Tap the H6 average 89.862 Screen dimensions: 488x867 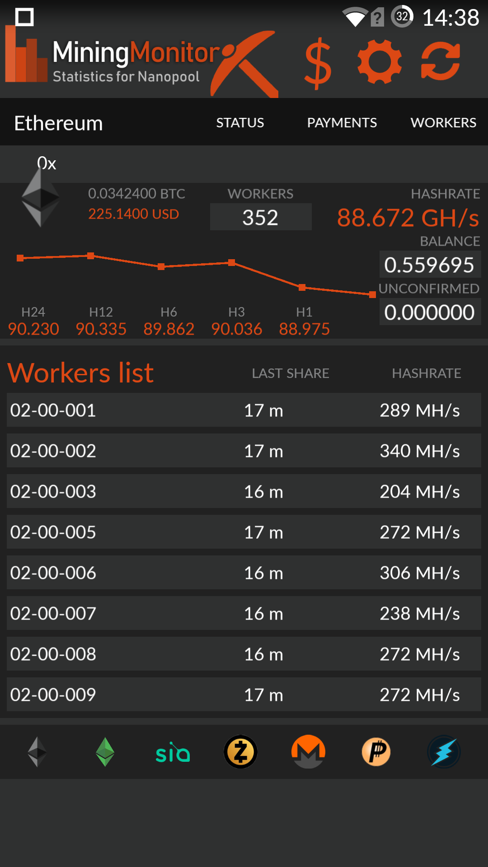click(x=169, y=329)
